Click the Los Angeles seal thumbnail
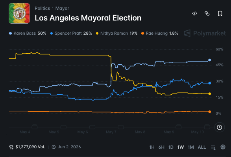The image size is (231, 157). pyautogui.click(x=19, y=13)
